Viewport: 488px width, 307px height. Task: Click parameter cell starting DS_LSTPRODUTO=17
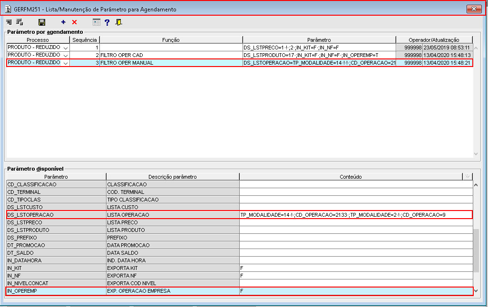point(319,55)
